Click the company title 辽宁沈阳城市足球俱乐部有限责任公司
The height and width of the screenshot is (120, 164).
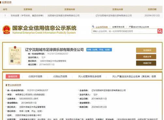coord(54,50)
